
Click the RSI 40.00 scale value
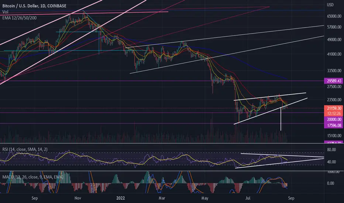coord(331,162)
